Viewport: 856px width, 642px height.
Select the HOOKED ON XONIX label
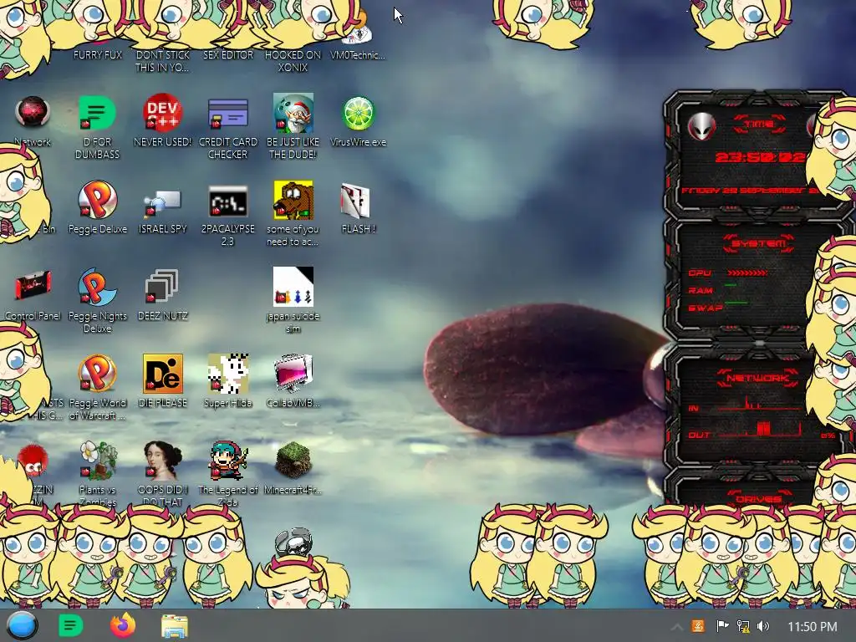coord(293,61)
